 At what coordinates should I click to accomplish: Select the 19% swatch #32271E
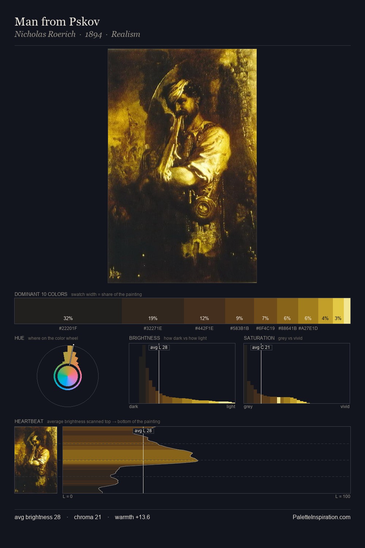(153, 311)
